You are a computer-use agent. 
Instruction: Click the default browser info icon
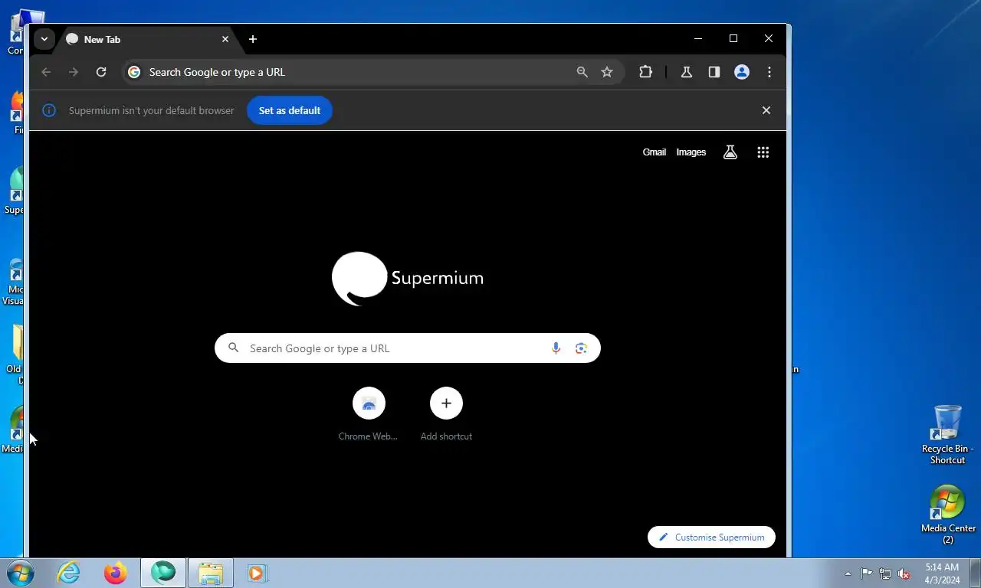coord(49,110)
